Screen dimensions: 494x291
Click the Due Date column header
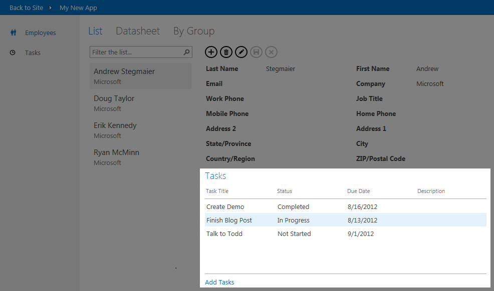click(x=358, y=191)
